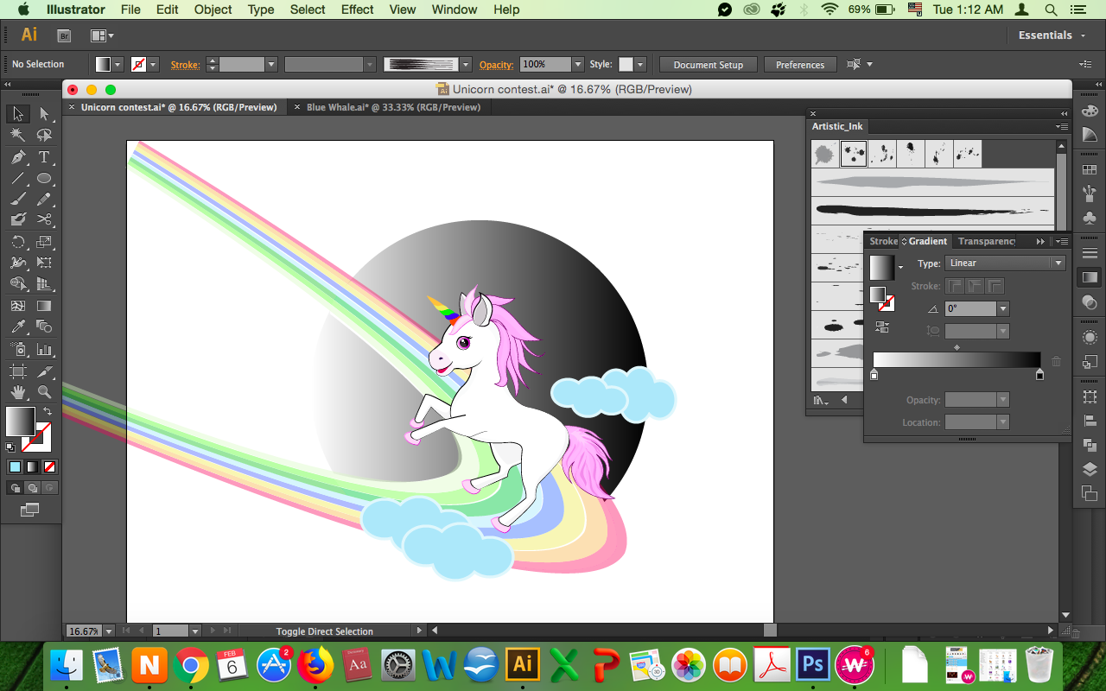Open the fill color dropdown in control bar
1106x691 pixels.
118,65
